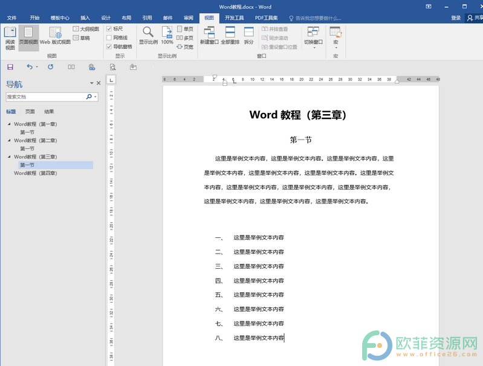The height and width of the screenshot is (366, 483).
Task: Open the 宏 macros dropdown arrow
Action: tap(336, 48)
